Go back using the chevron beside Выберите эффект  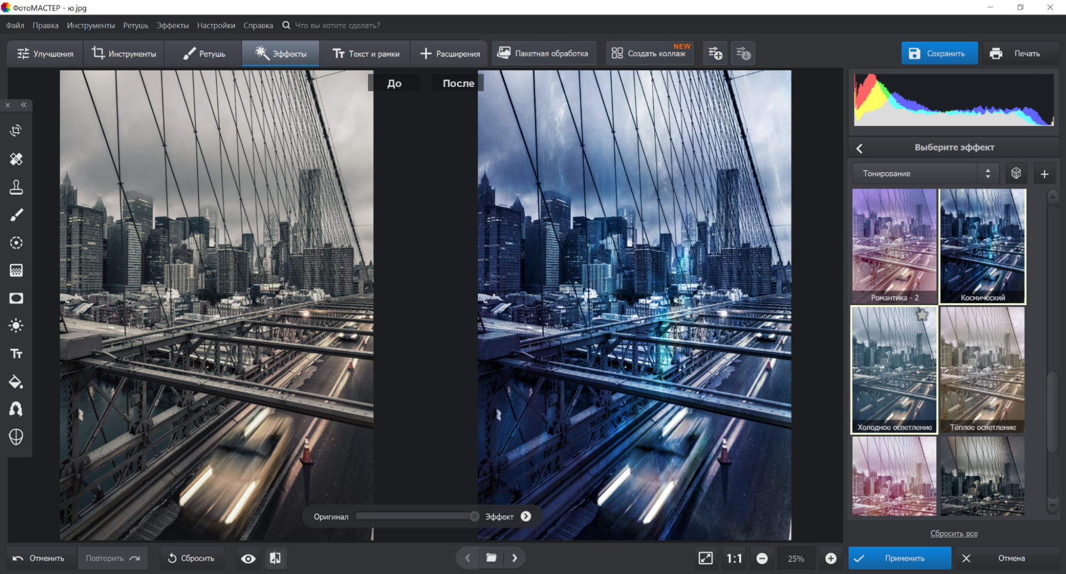coord(860,148)
